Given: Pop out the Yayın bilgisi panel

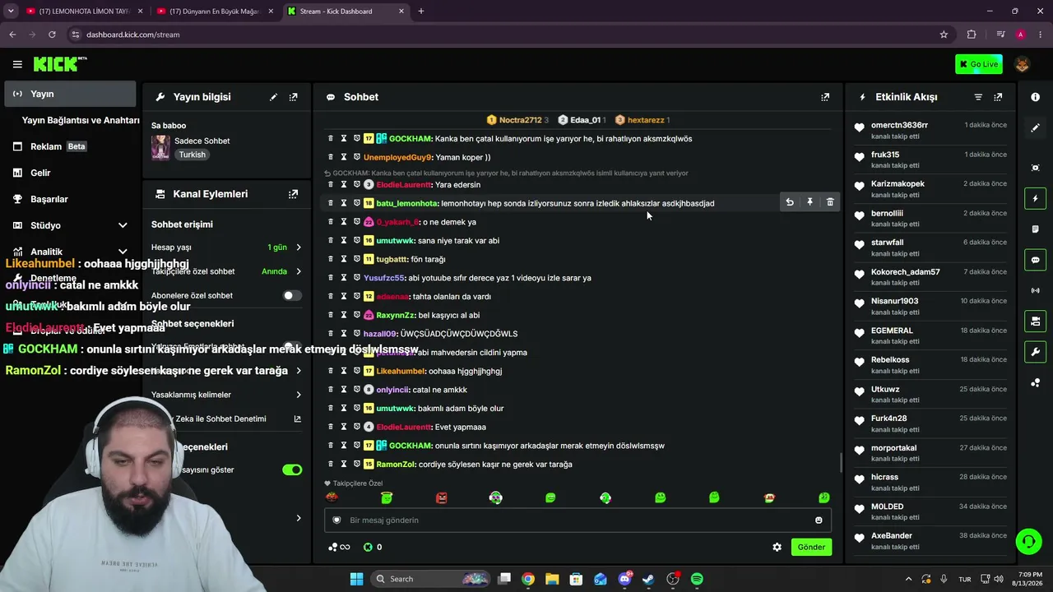Looking at the screenshot, I should click(293, 97).
